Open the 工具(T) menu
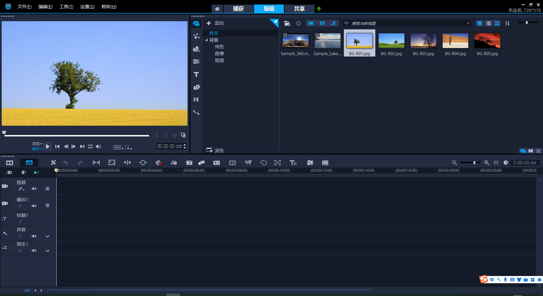 pos(66,7)
